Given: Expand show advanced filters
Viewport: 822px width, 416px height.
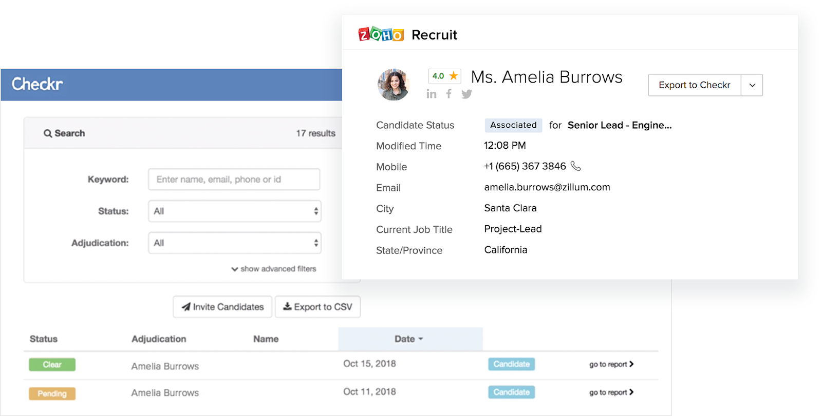Looking at the screenshot, I should point(274,269).
